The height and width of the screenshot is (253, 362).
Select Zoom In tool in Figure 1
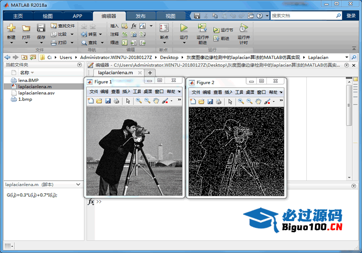point(138,101)
